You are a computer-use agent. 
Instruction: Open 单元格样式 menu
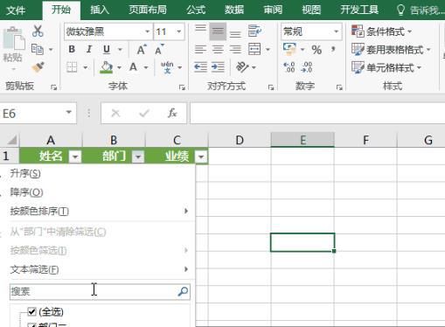pos(386,67)
